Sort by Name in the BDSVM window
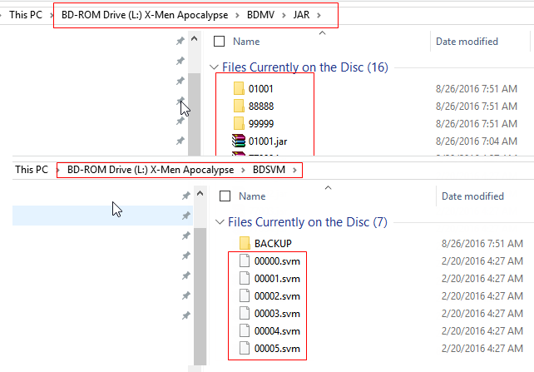This screenshot has height=372, width=534. click(252, 196)
